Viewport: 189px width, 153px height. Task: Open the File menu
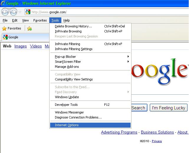point(5,20)
